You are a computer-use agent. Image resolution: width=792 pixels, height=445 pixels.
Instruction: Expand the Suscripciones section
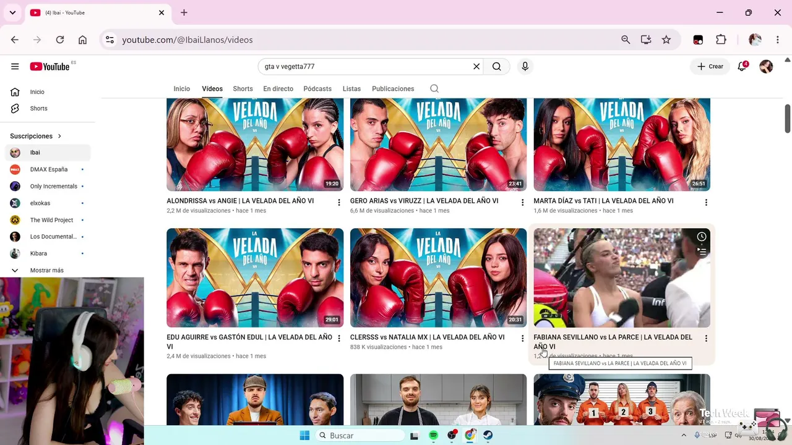(36, 136)
